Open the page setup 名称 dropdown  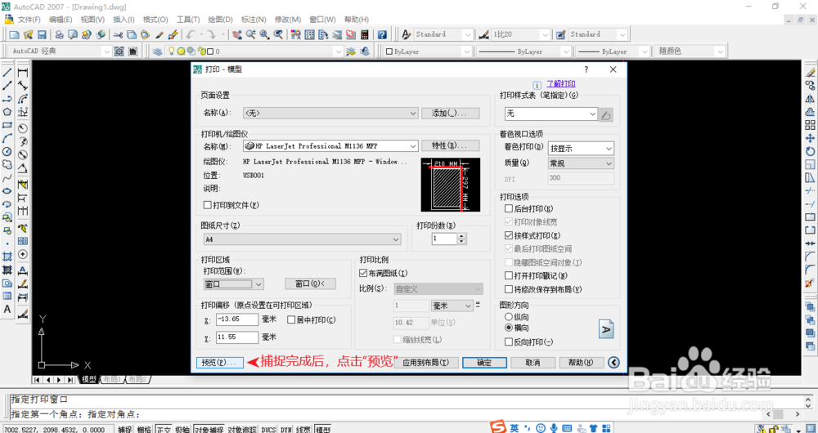[330, 113]
